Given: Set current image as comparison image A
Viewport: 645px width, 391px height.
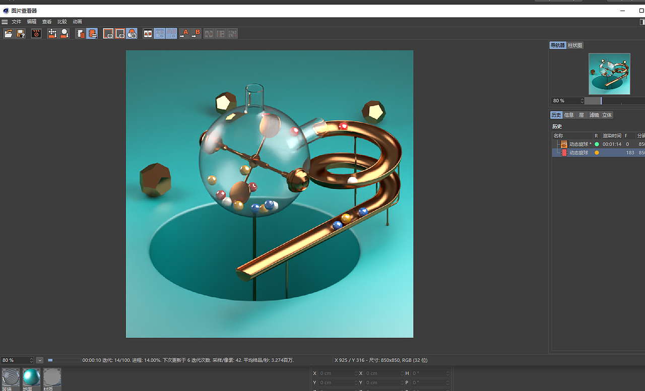Looking at the screenshot, I should pos(185,33).
